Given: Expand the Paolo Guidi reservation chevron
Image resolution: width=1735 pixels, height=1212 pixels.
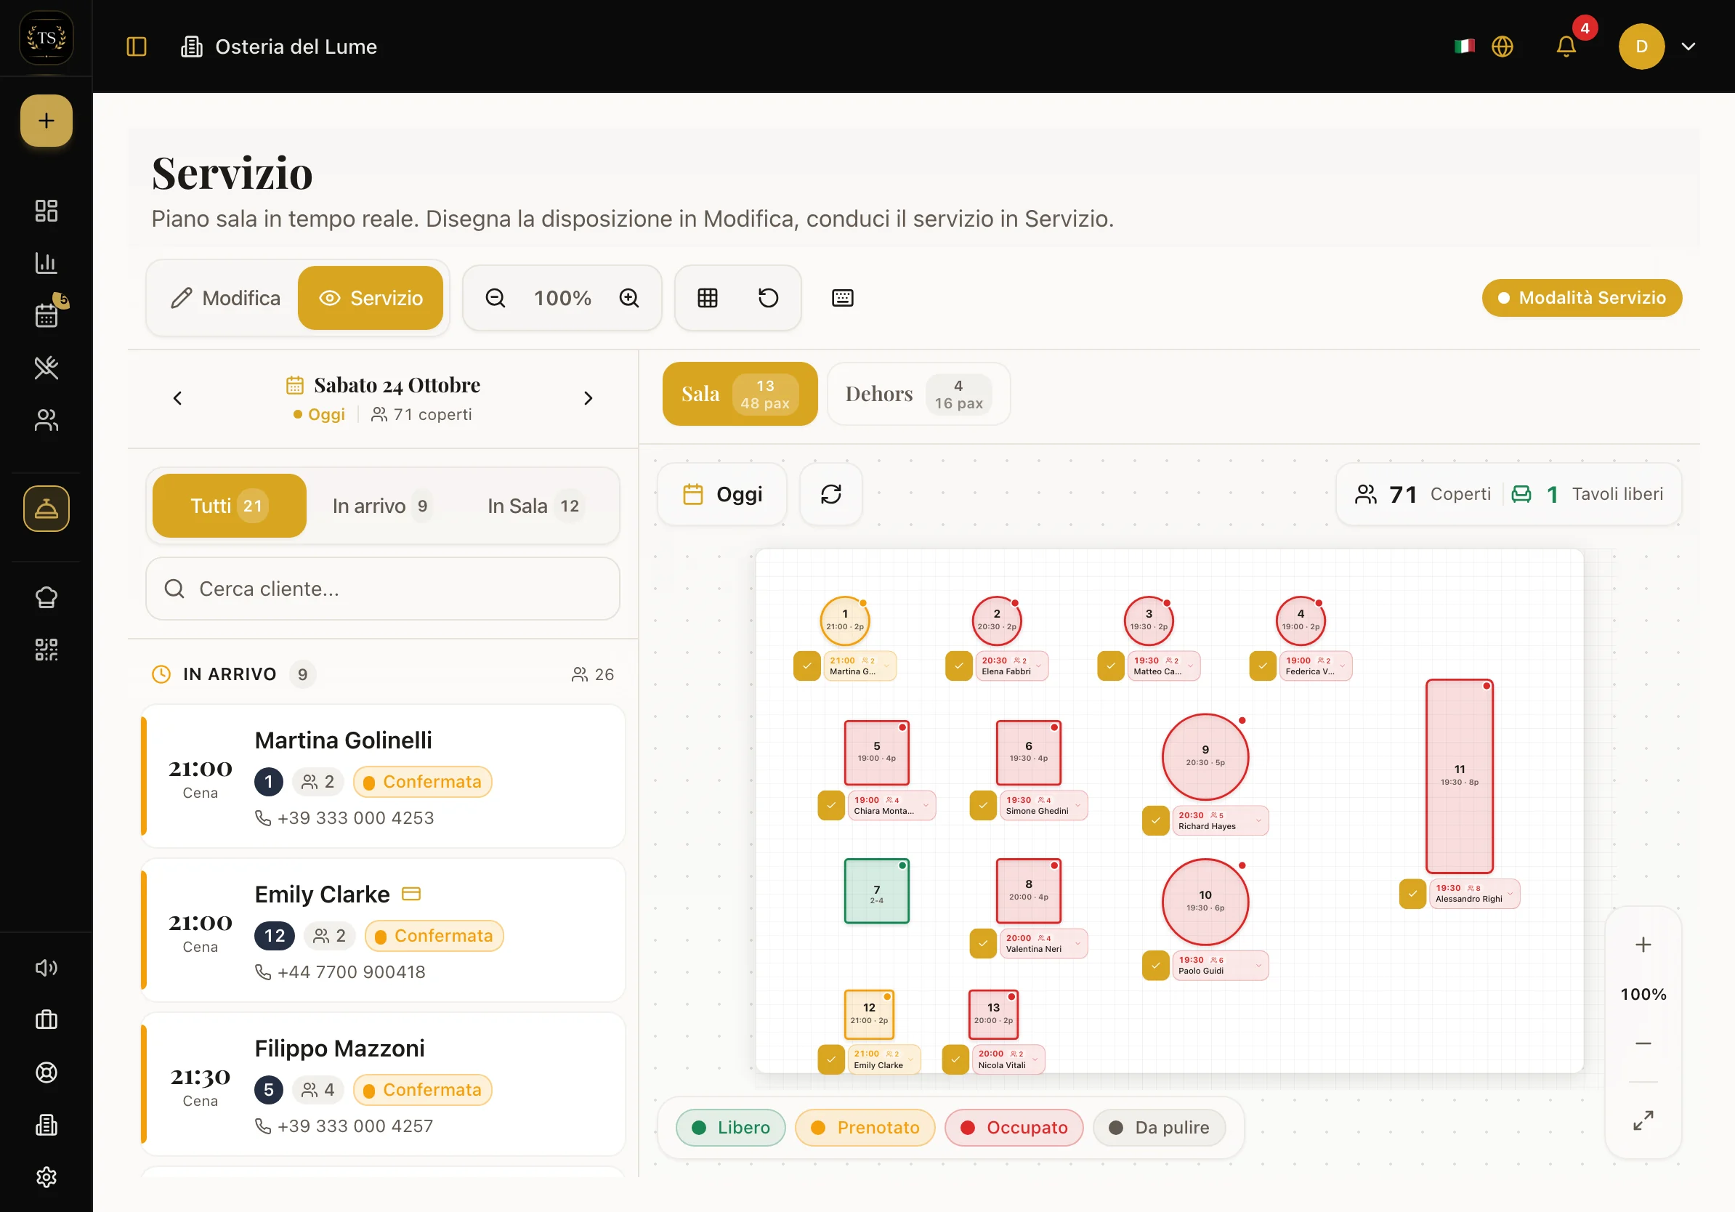Looking at the screenshot, I should click(1259, 965).
